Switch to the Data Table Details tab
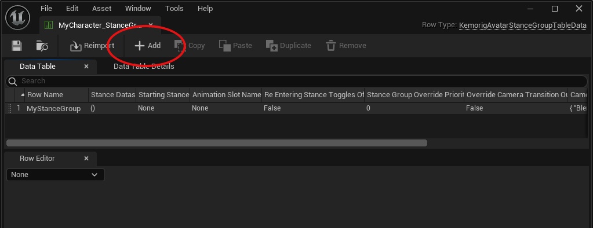 (144, 67)
